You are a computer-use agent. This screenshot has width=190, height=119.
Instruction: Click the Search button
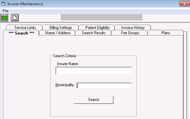[94, 100]
